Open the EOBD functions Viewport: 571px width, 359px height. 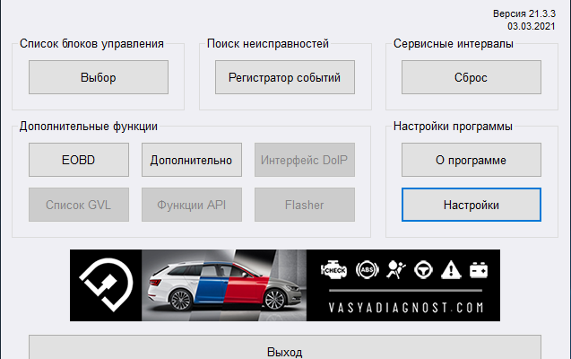click(x=79, y=160)
